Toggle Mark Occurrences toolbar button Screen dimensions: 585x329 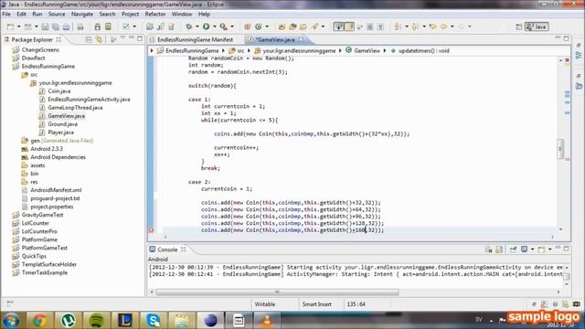point(349,27)
